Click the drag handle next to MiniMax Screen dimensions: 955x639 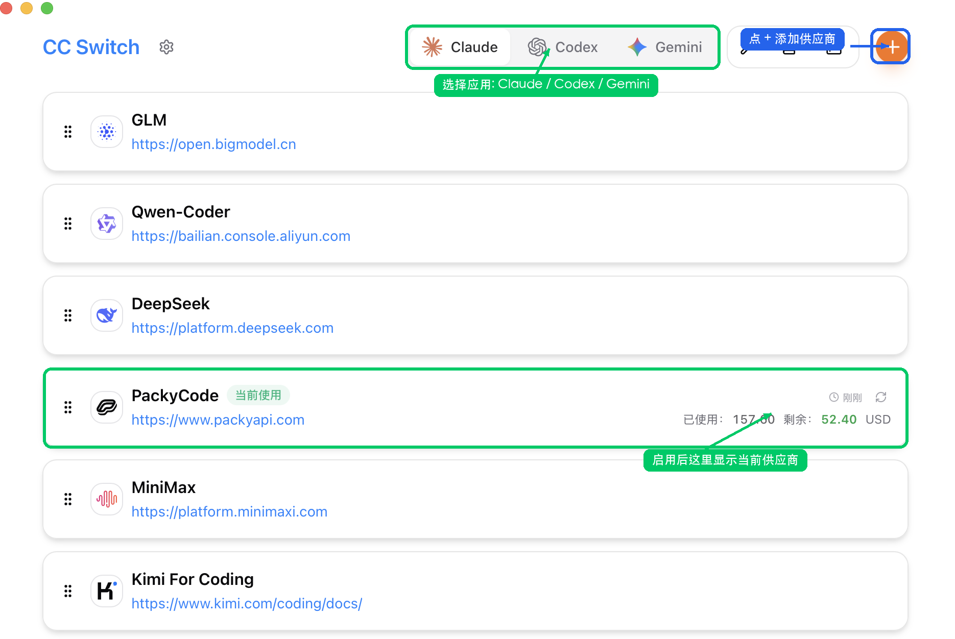(68, 499)
